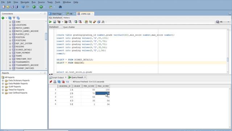Open the New Connection dropdown arrow
The image size is (232, 131).
(7, 18)
